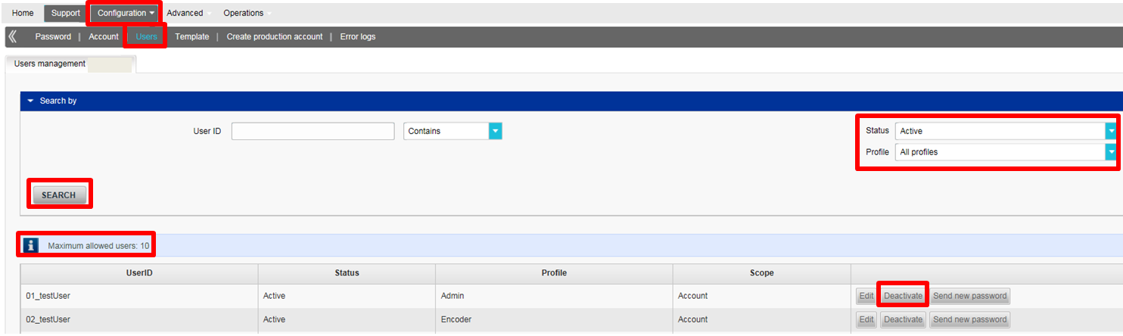Open the Support menu
The width and height of the screenshot is (1123, 336).
click(65, 13)
